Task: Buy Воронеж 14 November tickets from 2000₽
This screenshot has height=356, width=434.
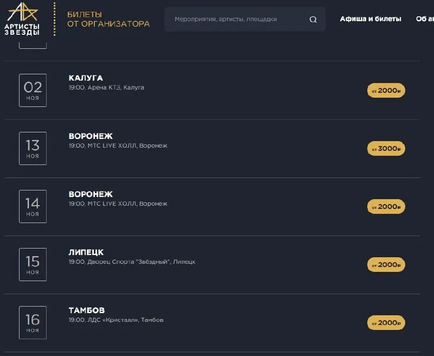Action: point(386,207)
